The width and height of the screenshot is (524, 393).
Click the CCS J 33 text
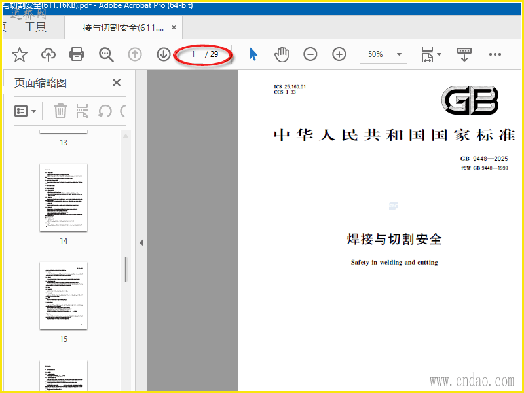point(285,92)
